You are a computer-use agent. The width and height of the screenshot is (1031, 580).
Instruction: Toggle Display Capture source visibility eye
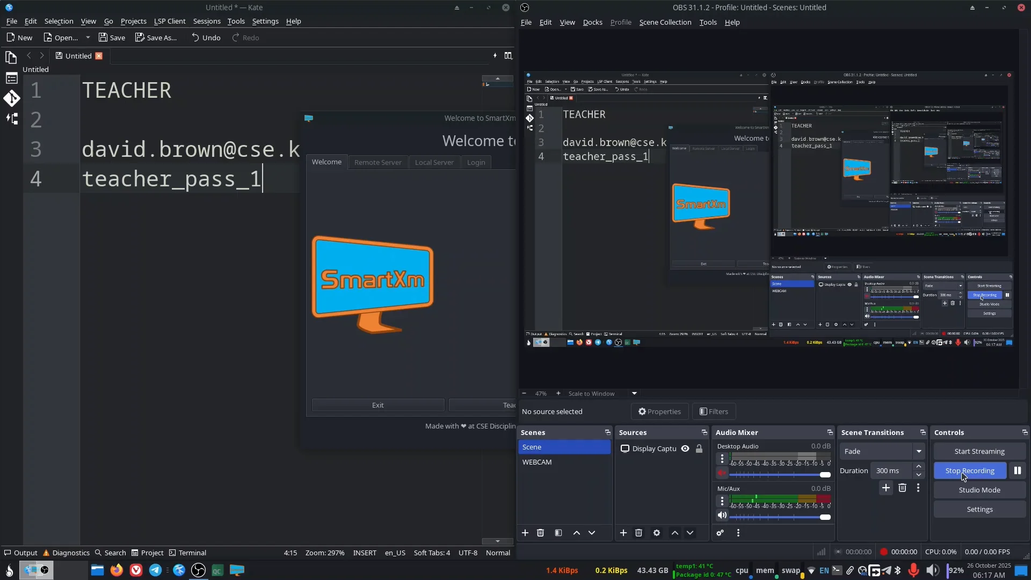[x=685, y=448]
